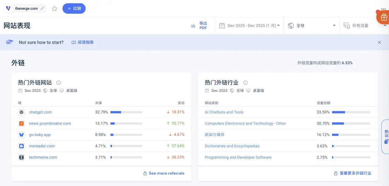Show info tooltip for 热门外链网站
This screenshot has width=389, height=186.
click(x=59, y=83)
